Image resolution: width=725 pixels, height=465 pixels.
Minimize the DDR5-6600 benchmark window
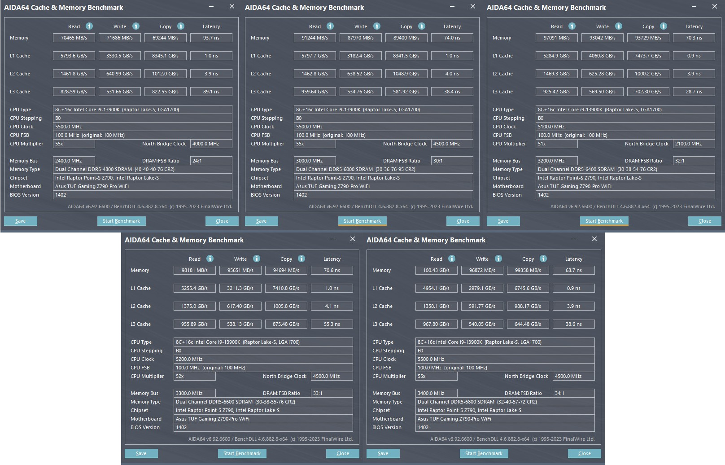click(x=332, y=239)
